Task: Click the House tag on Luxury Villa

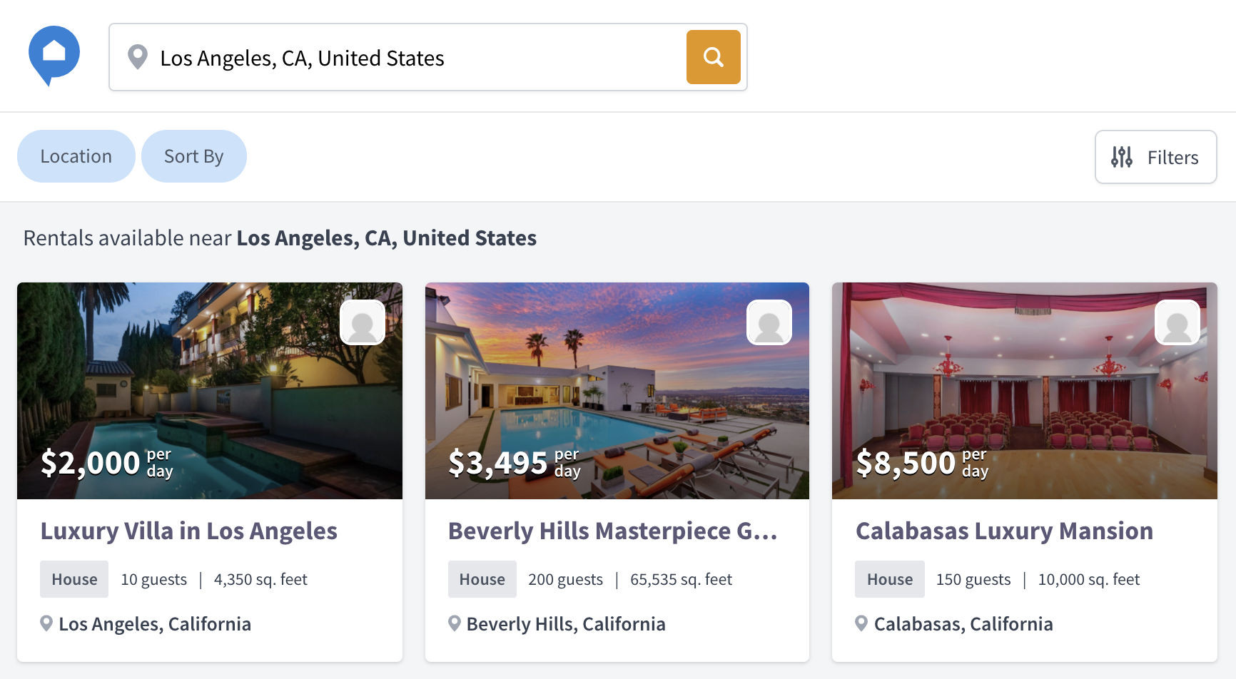Action: (x=74, y=579)
